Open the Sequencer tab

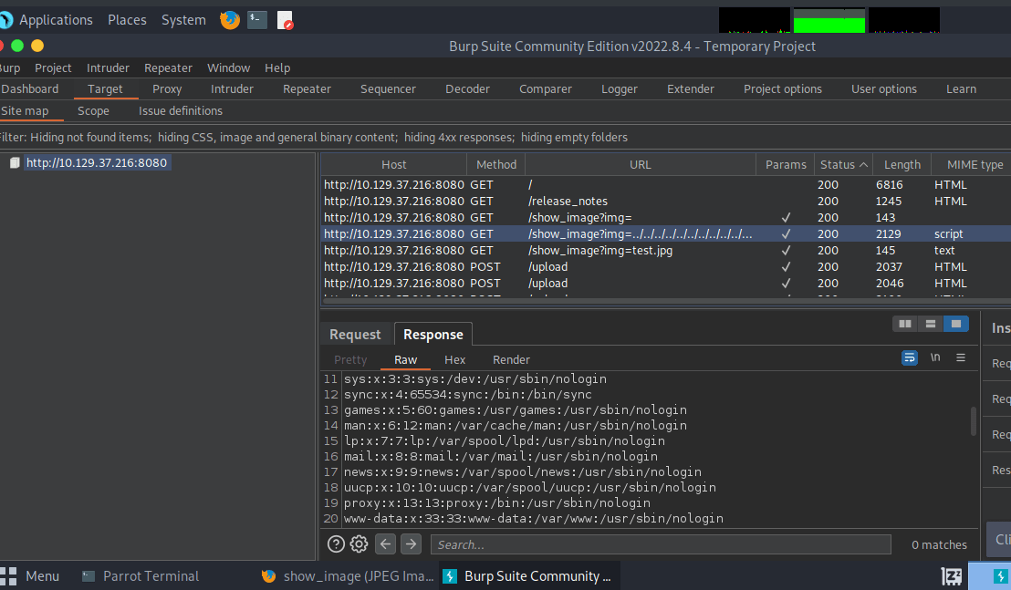tap(388, 88)
